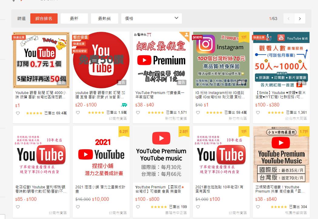
Task: Click star rating beside 已售出 1.9萬
Action: pos(96,113)
